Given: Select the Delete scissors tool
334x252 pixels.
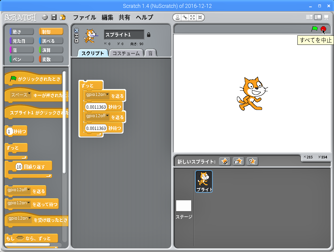Looking at the screenshot, I should pyautogui.click(x=185, y=17).
